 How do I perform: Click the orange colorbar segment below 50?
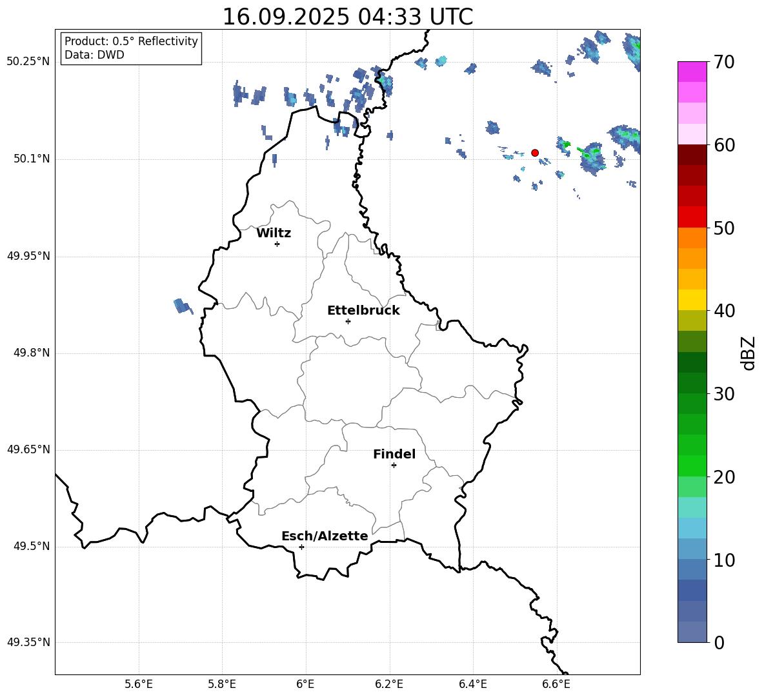[x=692, y=238]
